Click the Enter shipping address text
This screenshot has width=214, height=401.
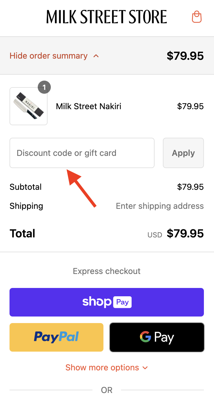click(x=160, y=206)
